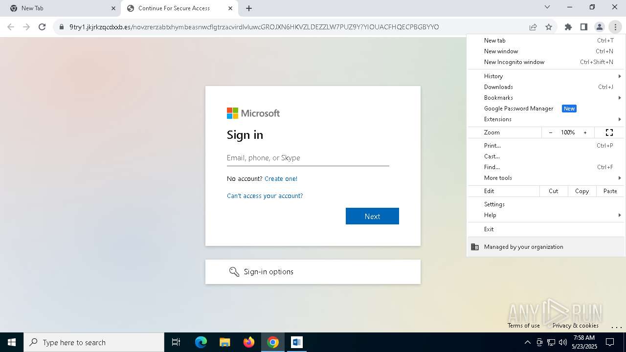Choose New tab from Chrome menu
626x352 pixels.
[546, 41]
